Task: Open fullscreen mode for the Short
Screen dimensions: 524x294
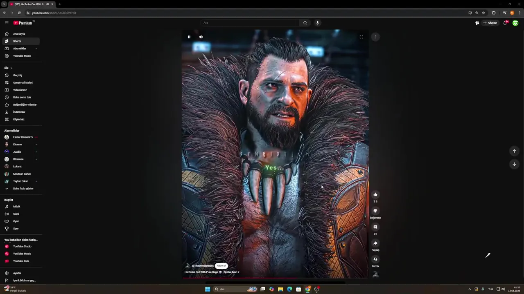Action: click(361, 37)
